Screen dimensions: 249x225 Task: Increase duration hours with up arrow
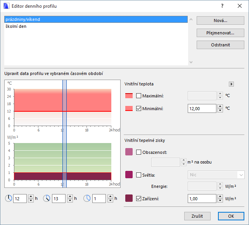point(110,196)
